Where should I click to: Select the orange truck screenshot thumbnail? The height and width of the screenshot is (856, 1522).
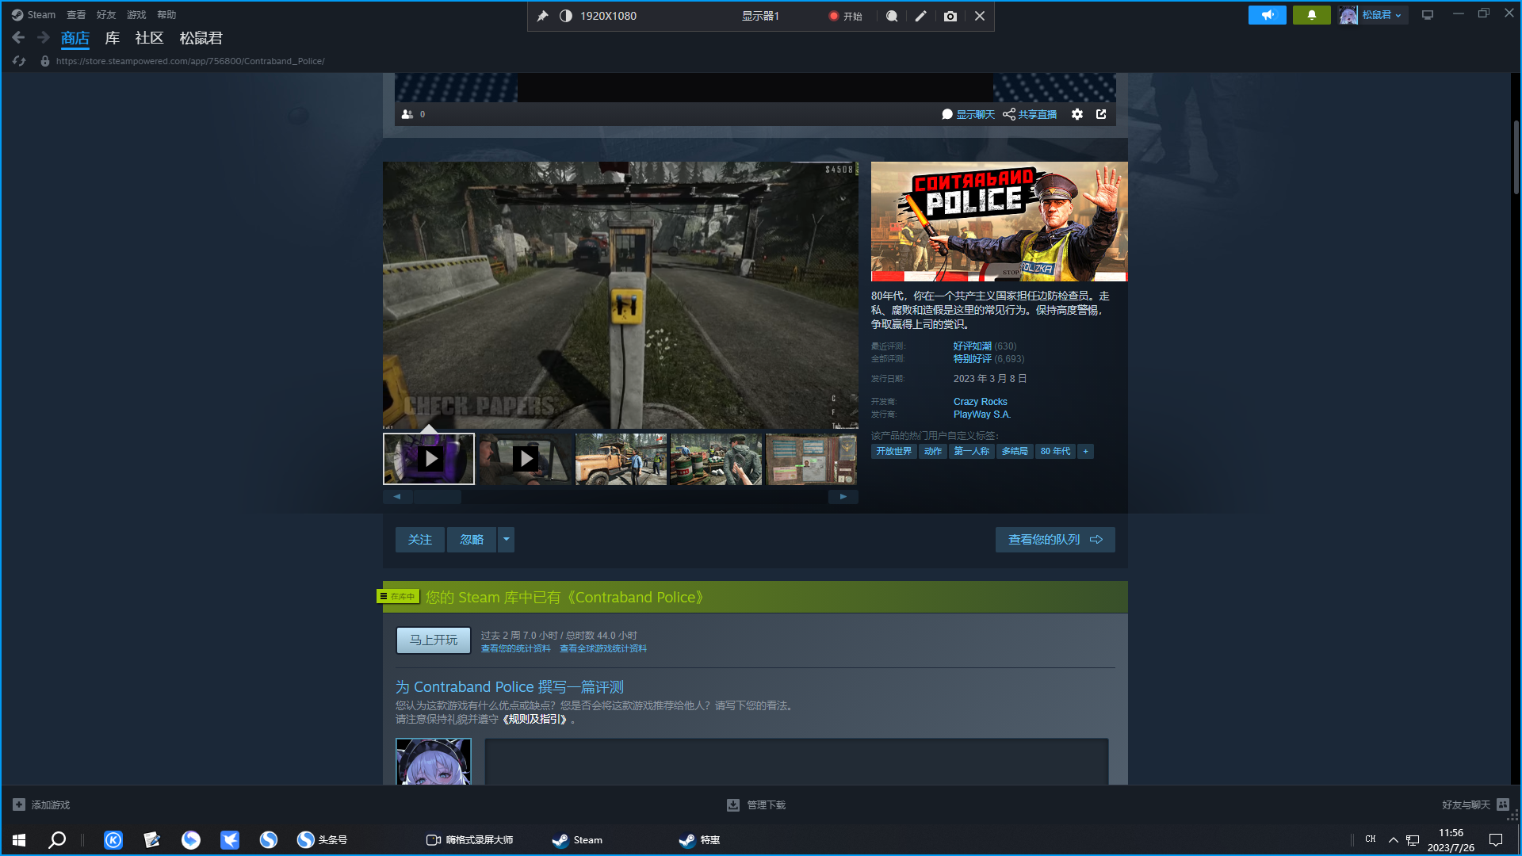pyautogui.click(x=621, y=459)
